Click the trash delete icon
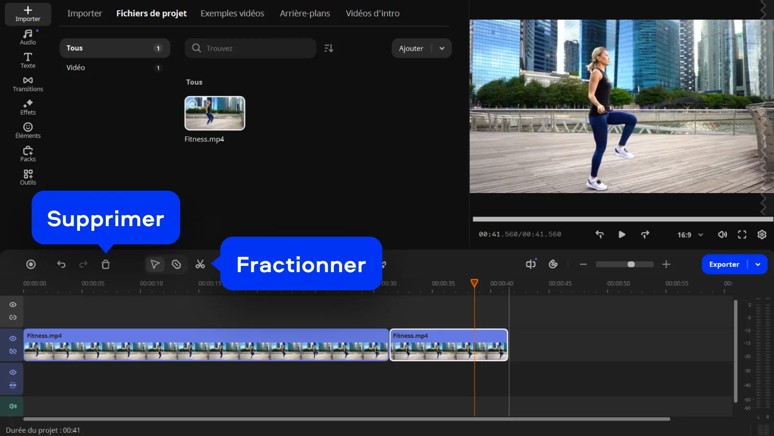Screen dimensions: 774x436 coord(106,264)
